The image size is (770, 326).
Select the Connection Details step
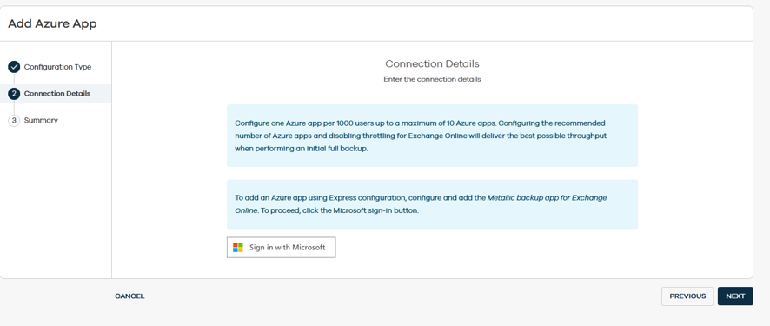[x=56, y=93]
